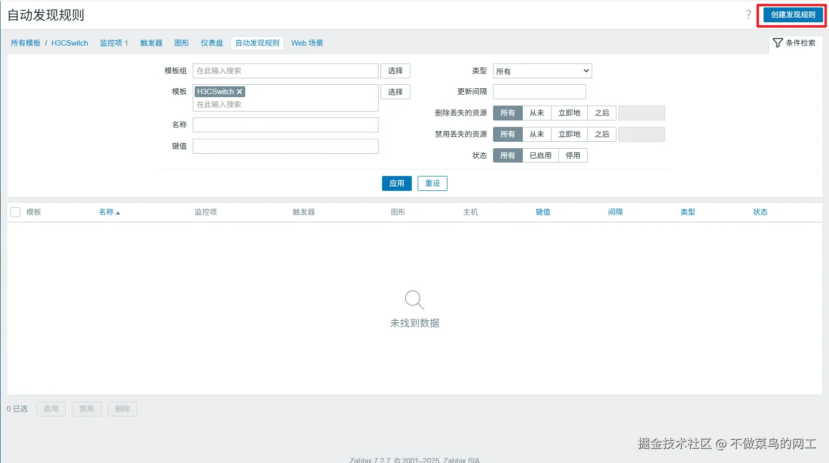Select 已启用 for 状态 filter
The height and width of the screenshot is (463, 829).
point(541,156)
